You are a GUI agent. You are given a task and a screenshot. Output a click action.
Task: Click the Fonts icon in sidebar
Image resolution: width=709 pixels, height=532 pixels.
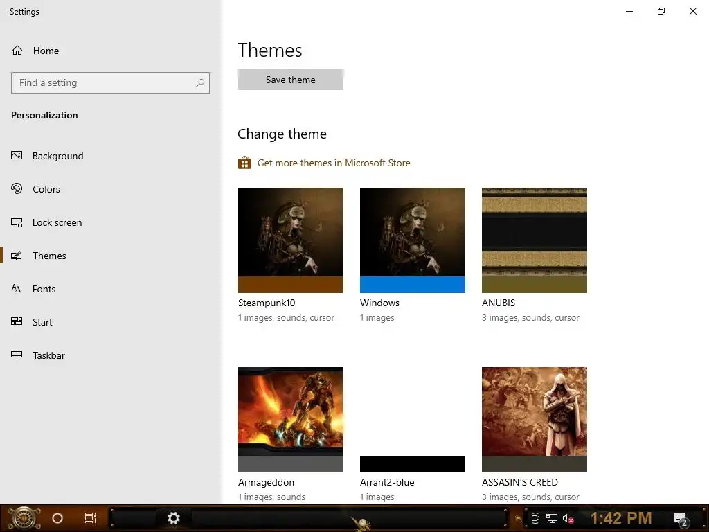[17, 289]
